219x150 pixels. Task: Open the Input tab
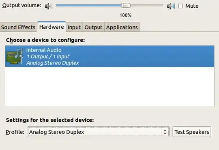point(74,27)
